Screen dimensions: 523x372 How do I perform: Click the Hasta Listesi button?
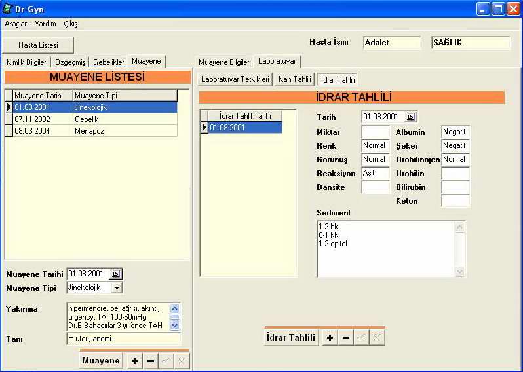(x=38, y=45)
